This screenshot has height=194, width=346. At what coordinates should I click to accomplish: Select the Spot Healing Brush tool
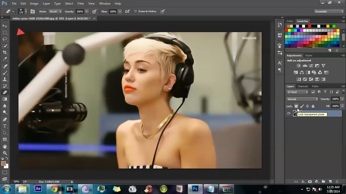[x=5, y=66]
